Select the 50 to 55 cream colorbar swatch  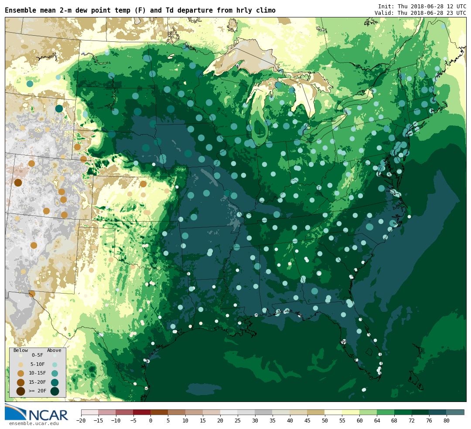(334, 412)
